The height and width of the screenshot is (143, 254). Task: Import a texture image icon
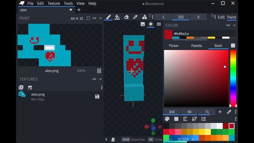(30, 87)
